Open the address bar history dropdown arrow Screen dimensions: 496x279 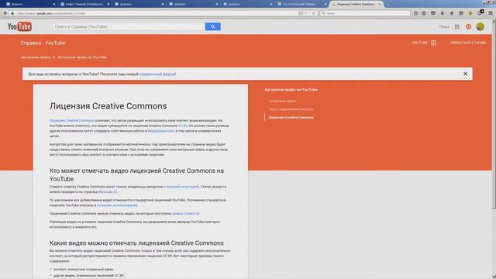click(306, 13)
